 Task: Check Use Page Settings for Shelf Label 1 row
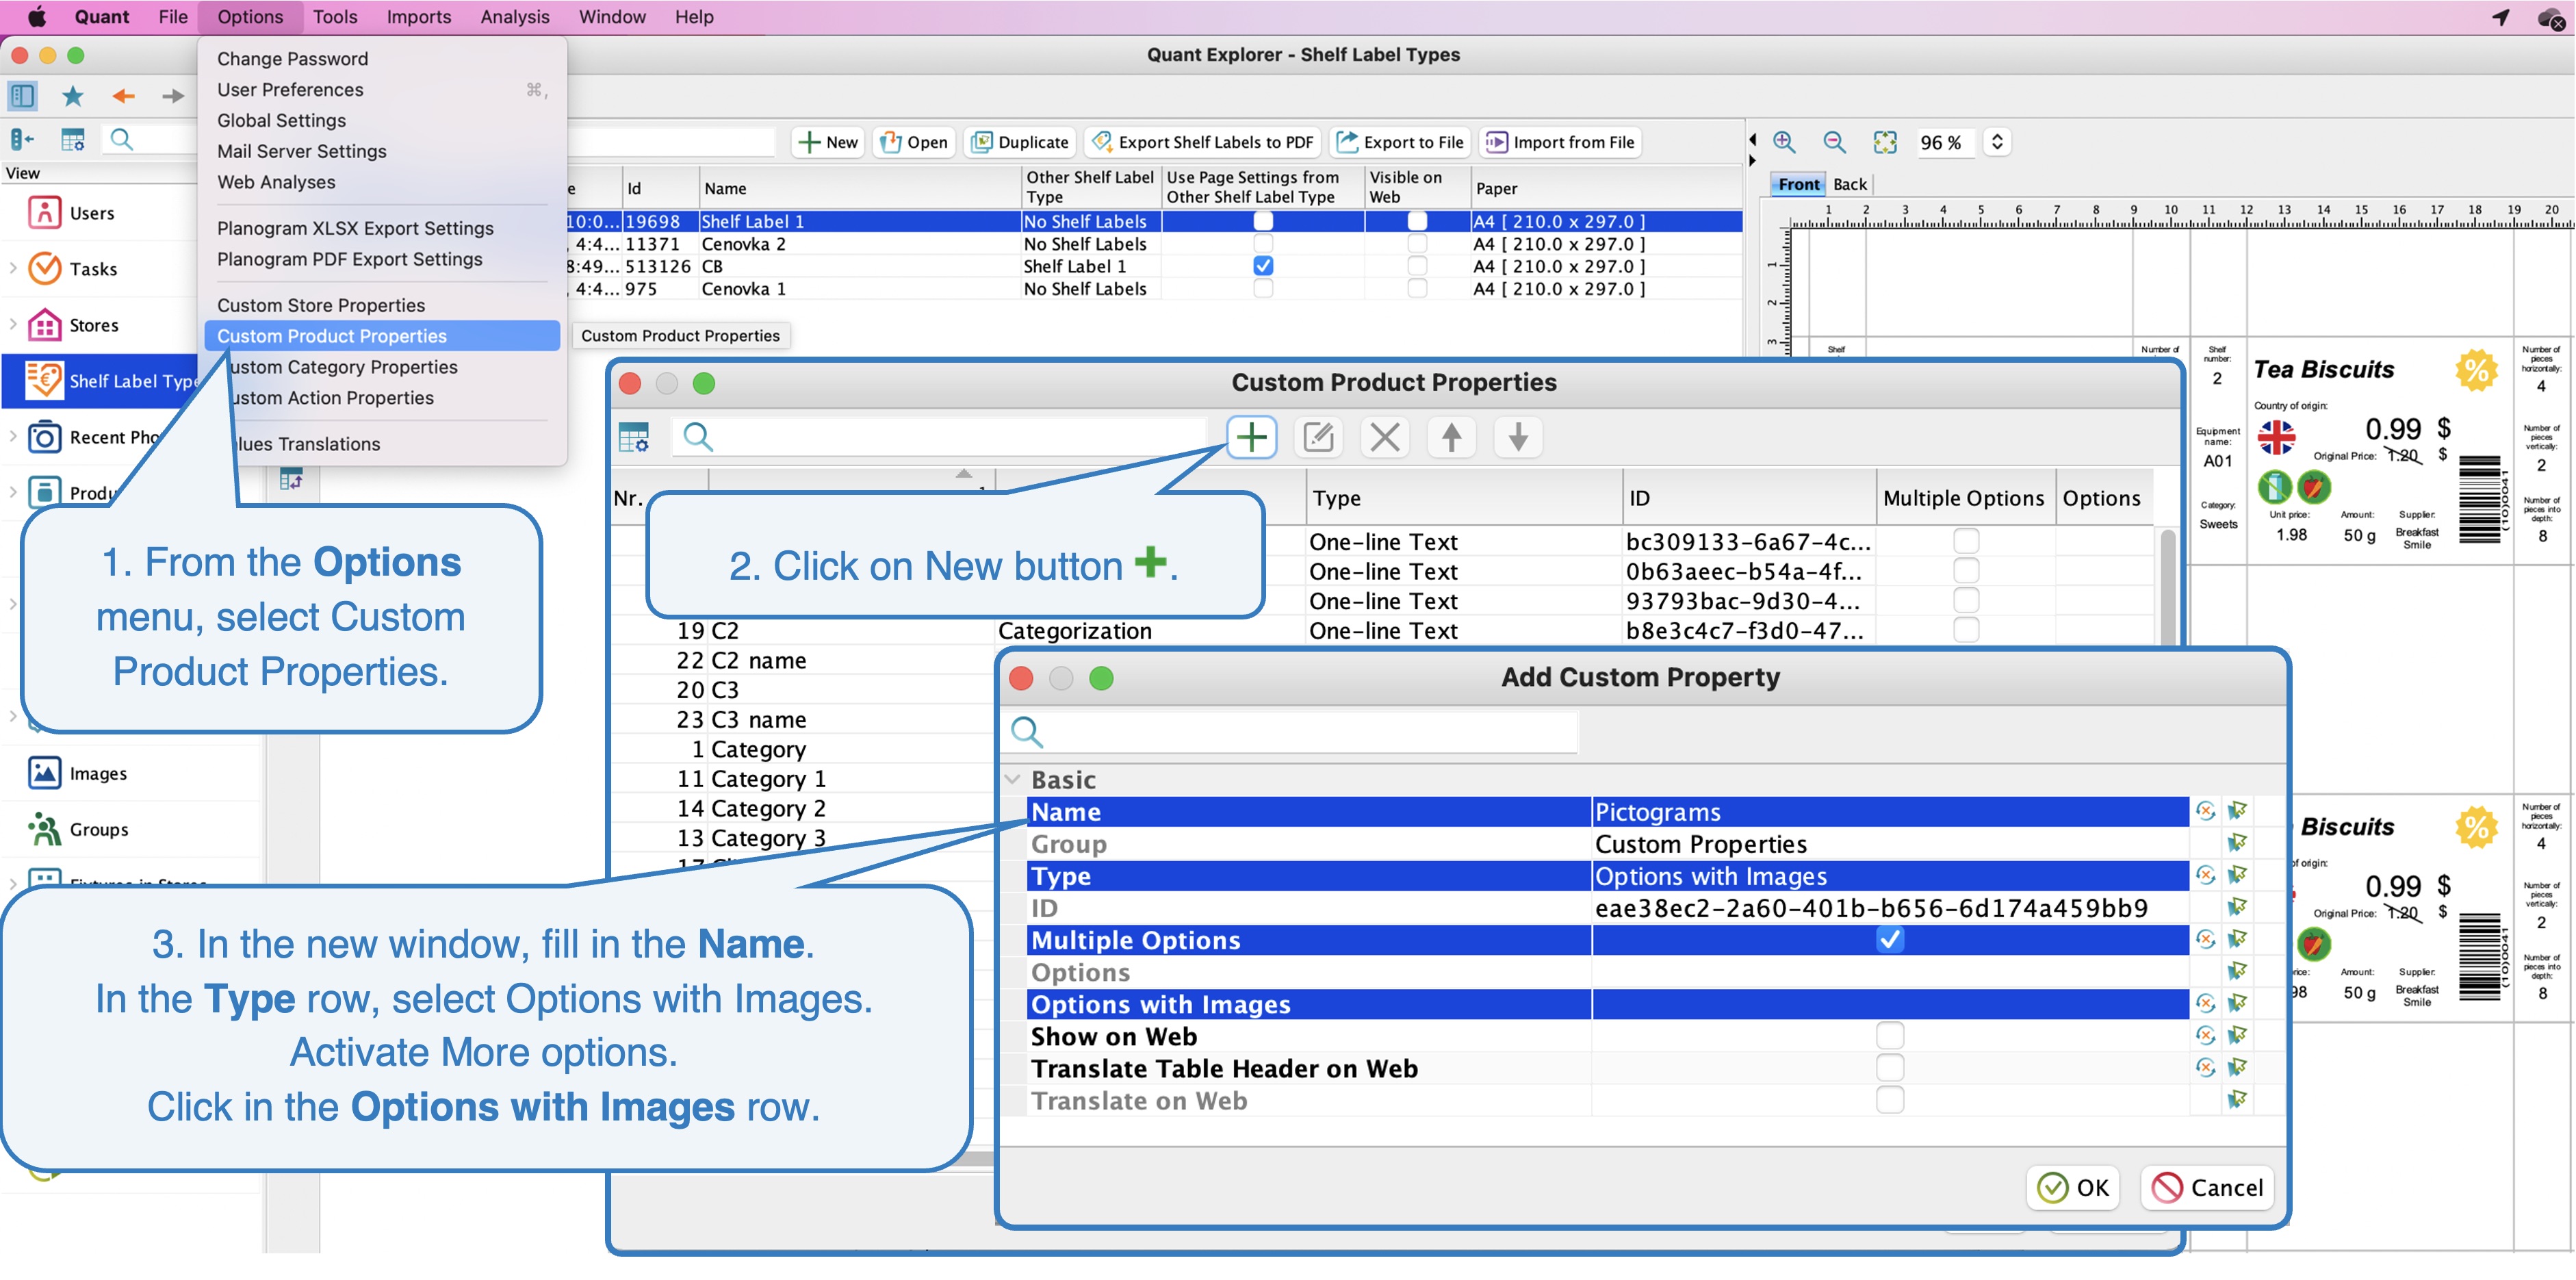1263,221
